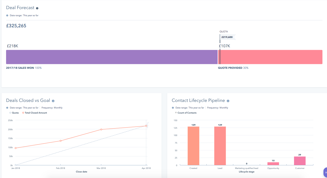The image size is (327, 178).
Task: Click the 10 value above Opportunity bar
Action: click(x=273, y=161)
